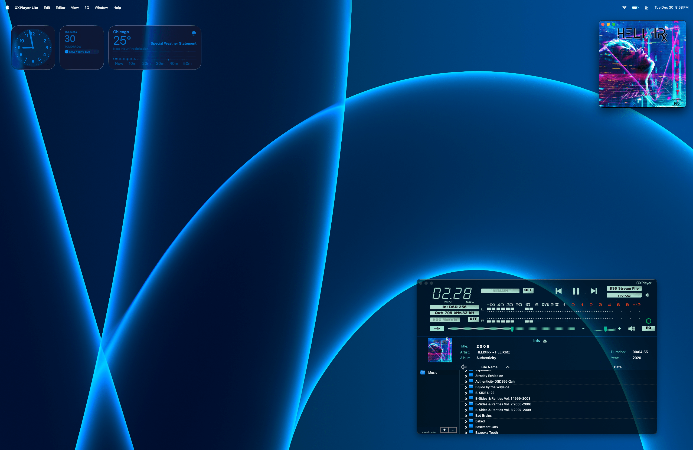The width and height of the screenshot is (693, 450).
Task: Toggle the green circle indicator above EQ
Action: point(648,321)
